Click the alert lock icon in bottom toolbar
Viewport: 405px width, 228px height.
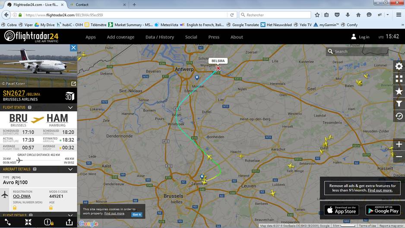[48, 222]
